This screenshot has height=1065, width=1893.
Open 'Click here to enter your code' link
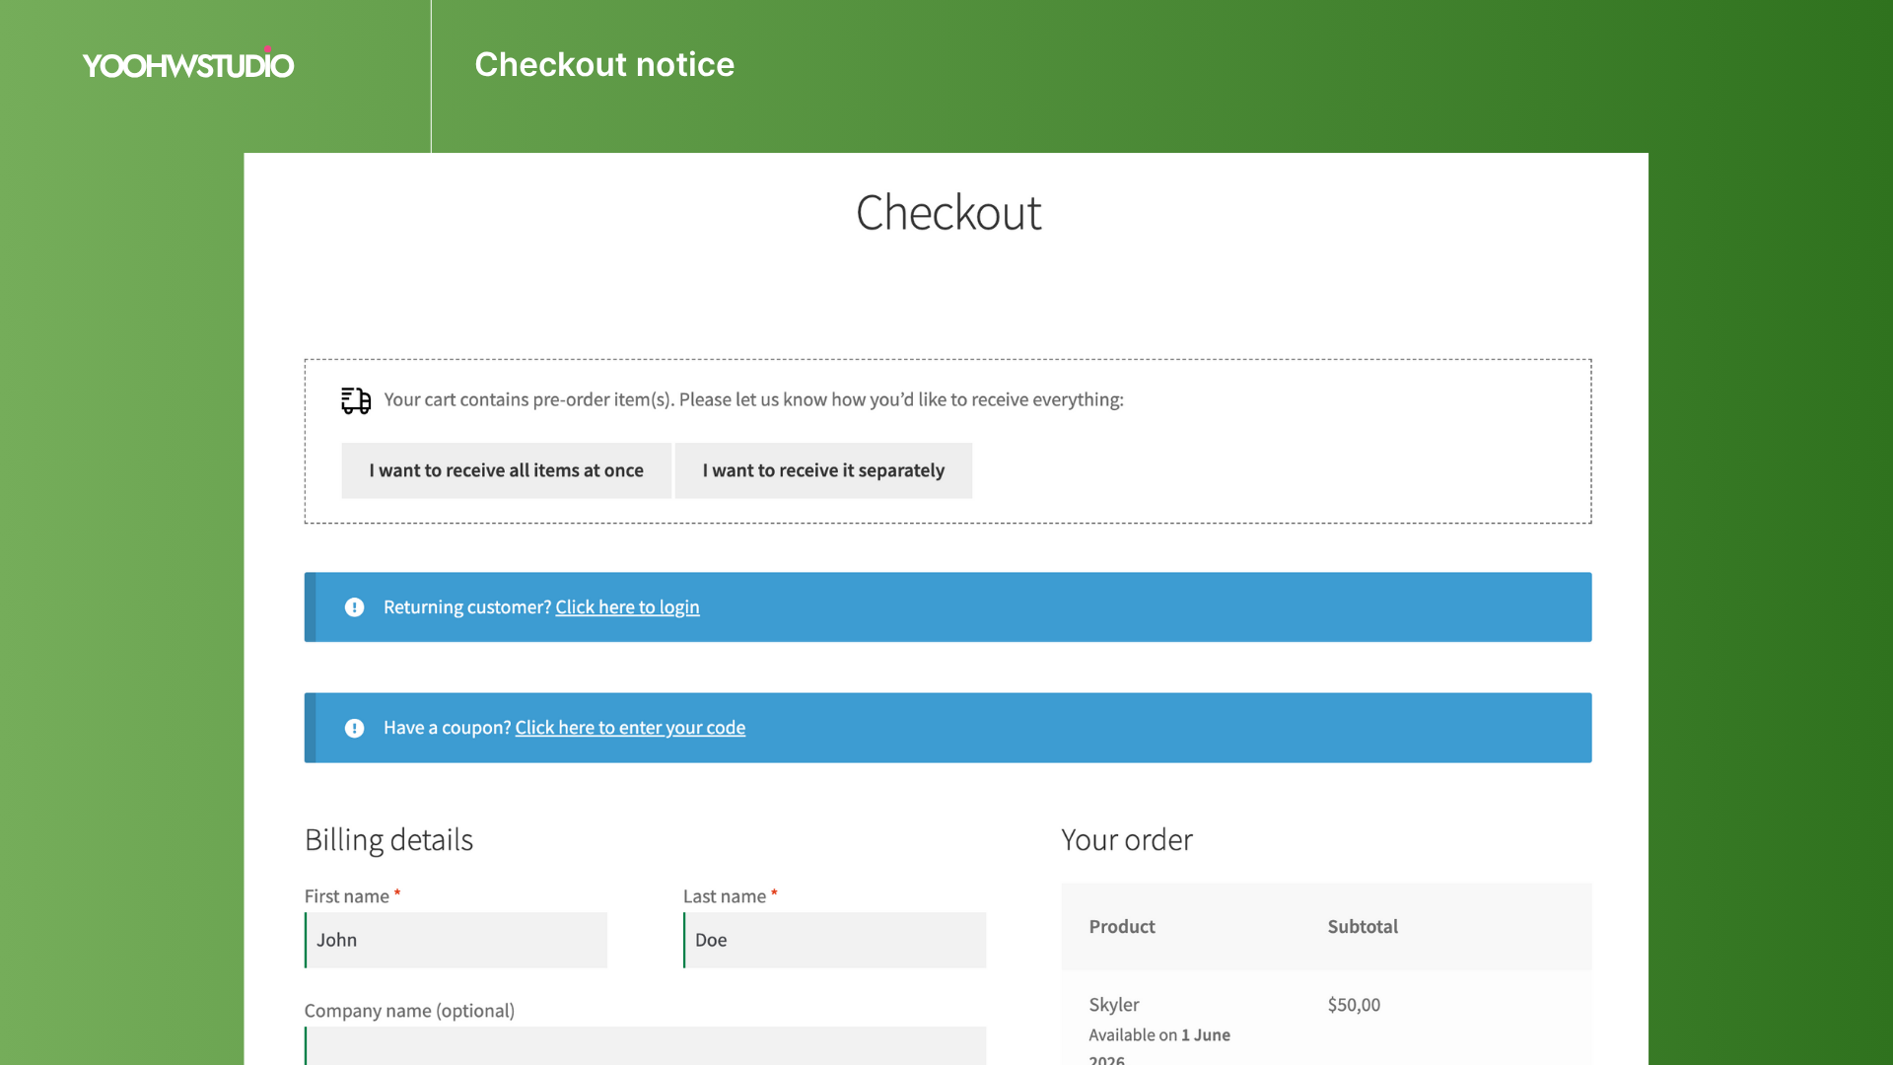tap(630, 728)
